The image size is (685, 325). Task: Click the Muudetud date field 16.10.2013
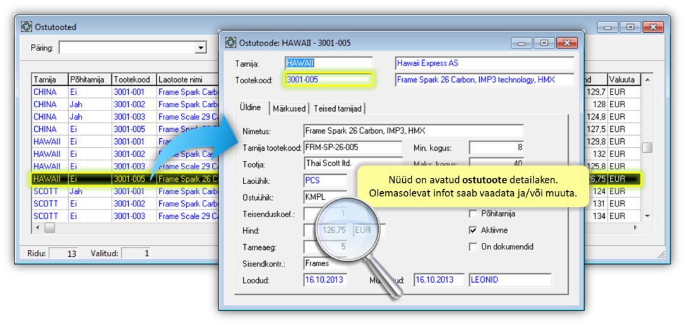(439, 280)
